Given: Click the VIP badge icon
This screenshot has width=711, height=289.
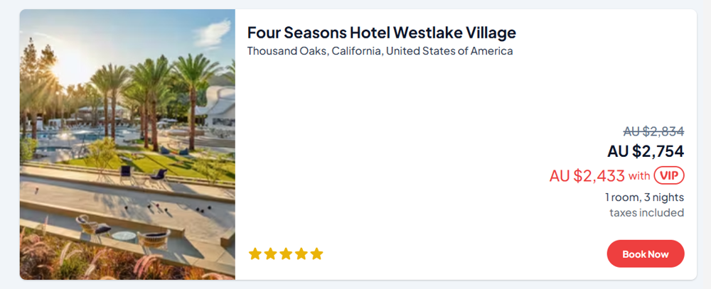Looking at the screenshot, I should [x=669, y=175].
